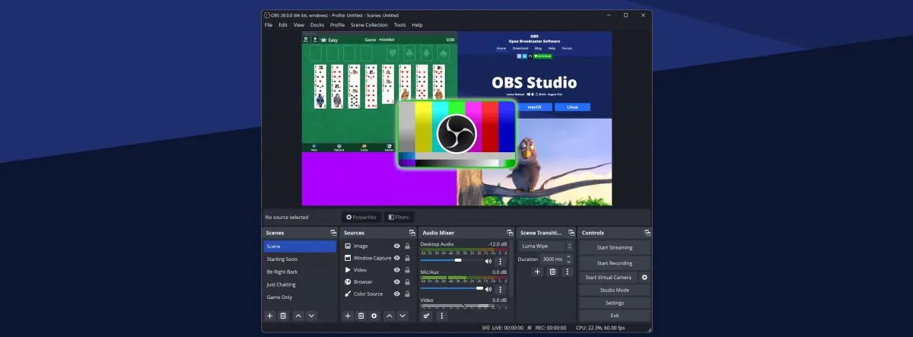Pop out the Scenes dock
Screen dimensions: 913x337
tap(332, 233)
